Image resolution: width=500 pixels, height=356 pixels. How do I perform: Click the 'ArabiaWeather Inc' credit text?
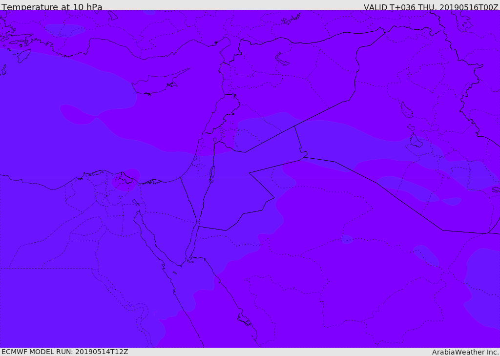pyautogui.click(x=465, y=352)
